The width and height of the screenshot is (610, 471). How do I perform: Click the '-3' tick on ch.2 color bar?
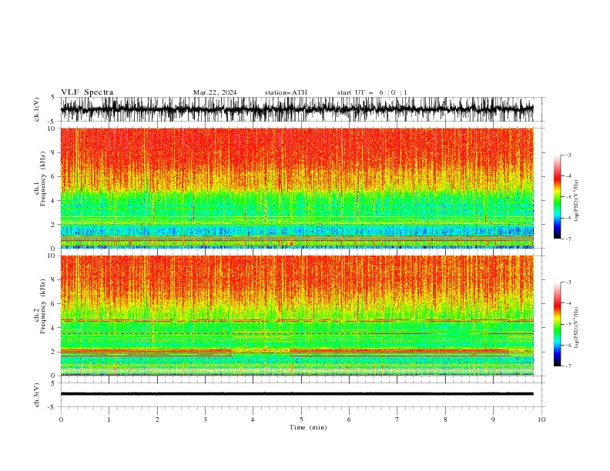[568, 282]
